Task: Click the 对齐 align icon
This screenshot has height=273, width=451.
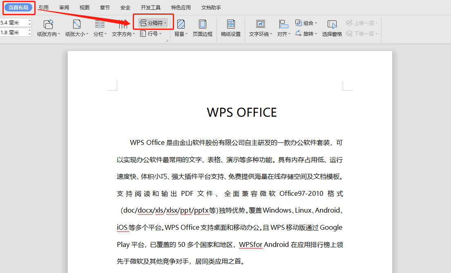Action: coord(284,24)
